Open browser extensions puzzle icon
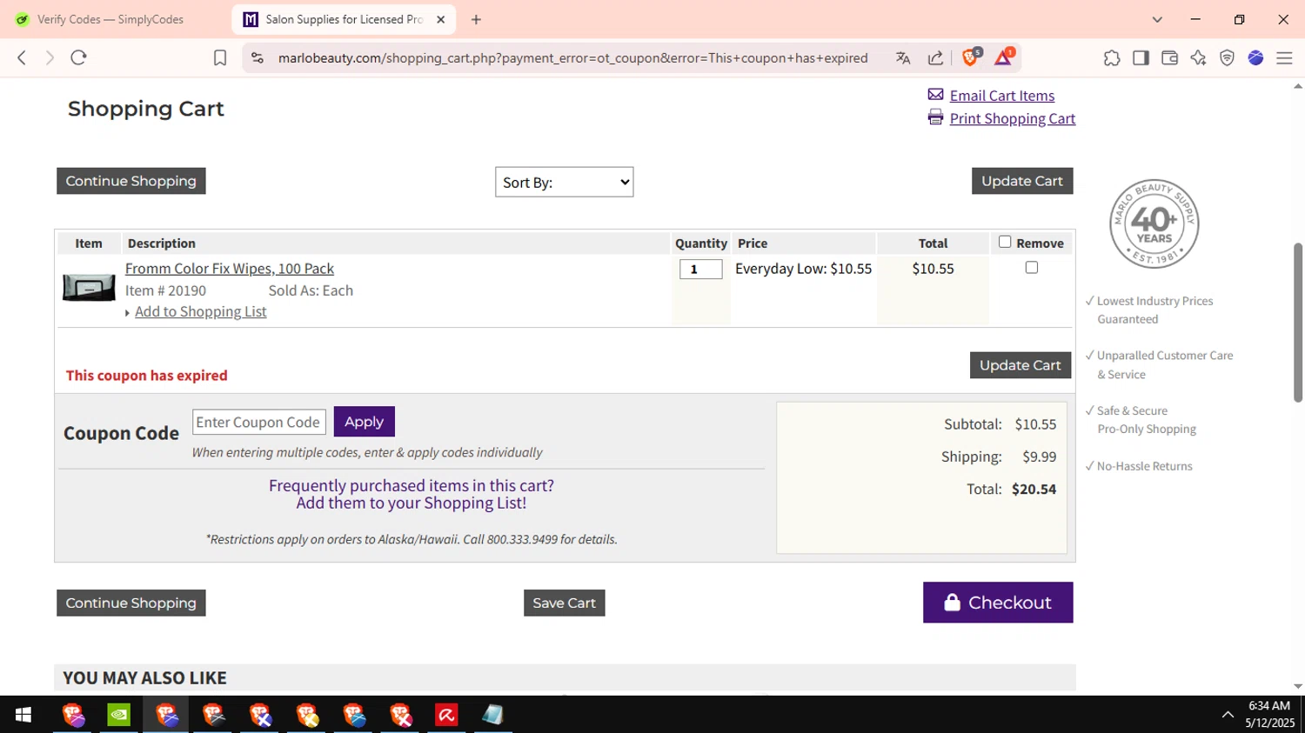1305x733 pixels. point(1111,57)
